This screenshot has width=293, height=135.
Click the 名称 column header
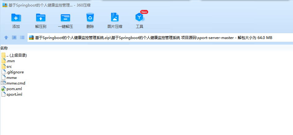click(4, 48)
